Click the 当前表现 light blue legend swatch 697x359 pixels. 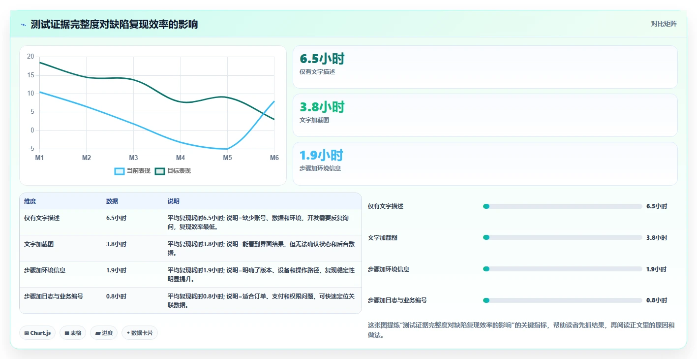pyautogui.click(x=120, y=171)
